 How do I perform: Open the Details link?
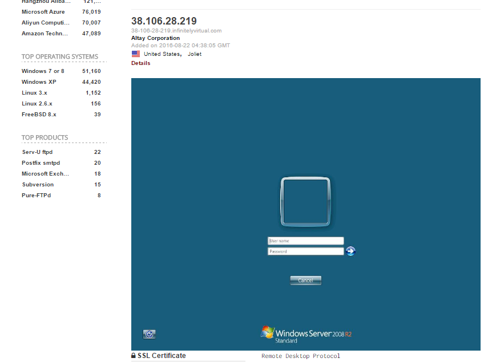click(140, 63)
